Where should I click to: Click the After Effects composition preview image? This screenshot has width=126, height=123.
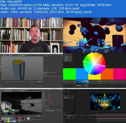[x=105, y=102]
